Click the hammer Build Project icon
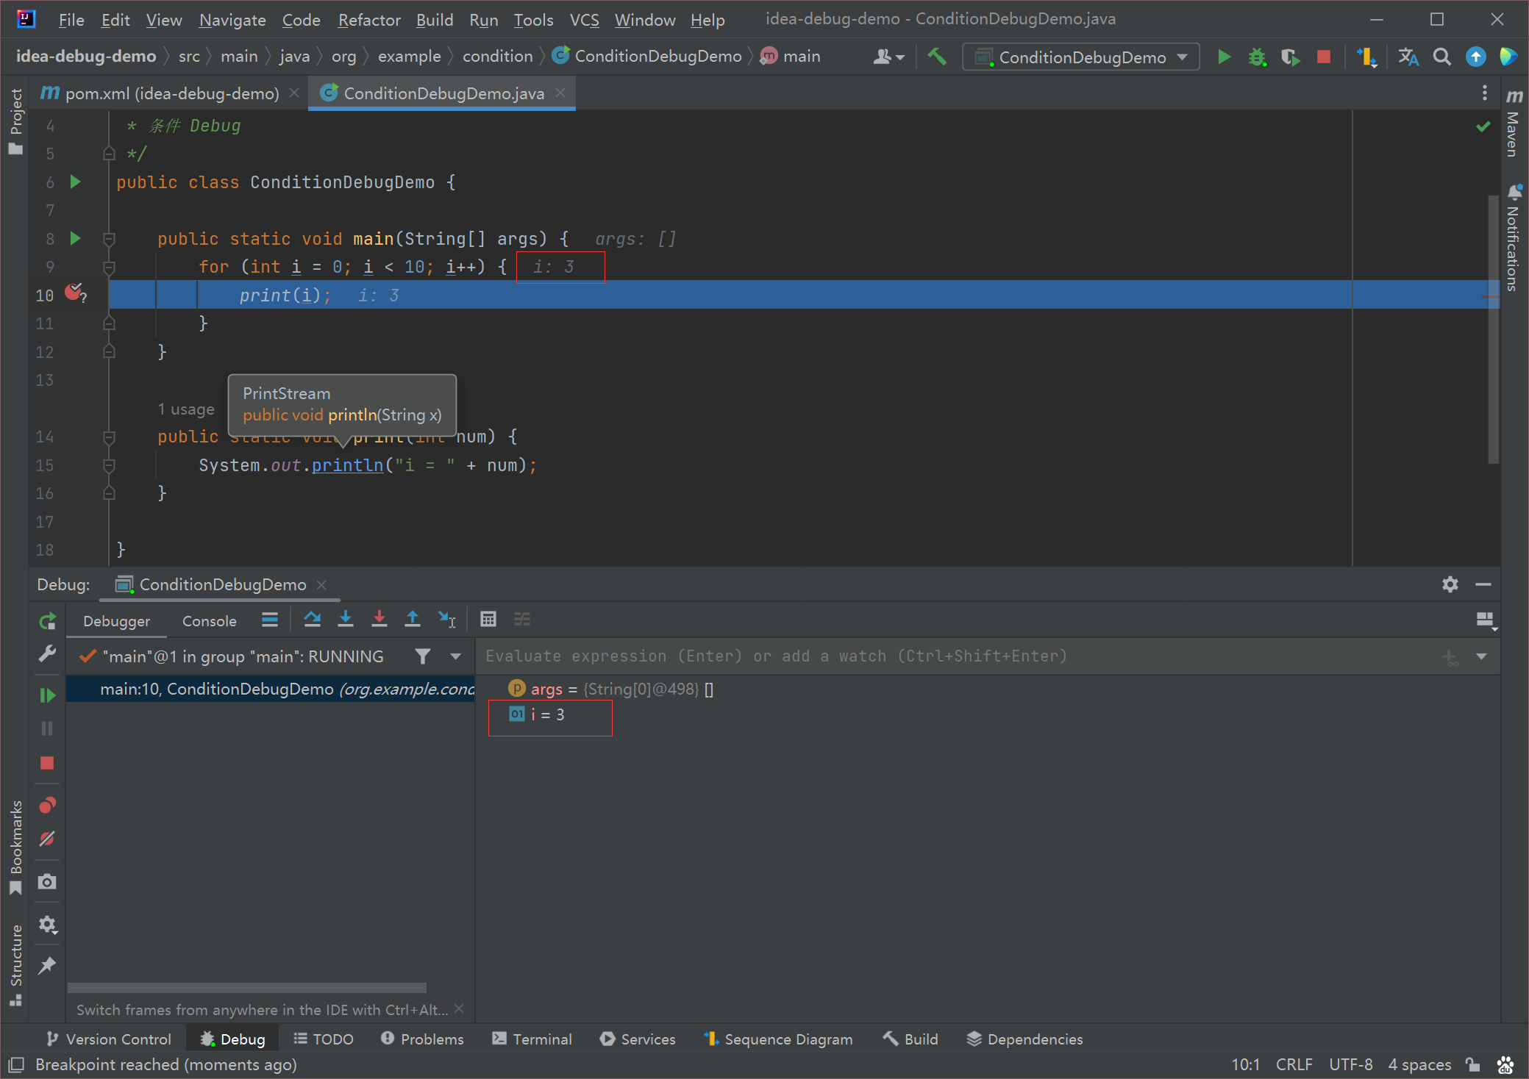This screenshot has width=1529, height=1079. tap(937, 57)
